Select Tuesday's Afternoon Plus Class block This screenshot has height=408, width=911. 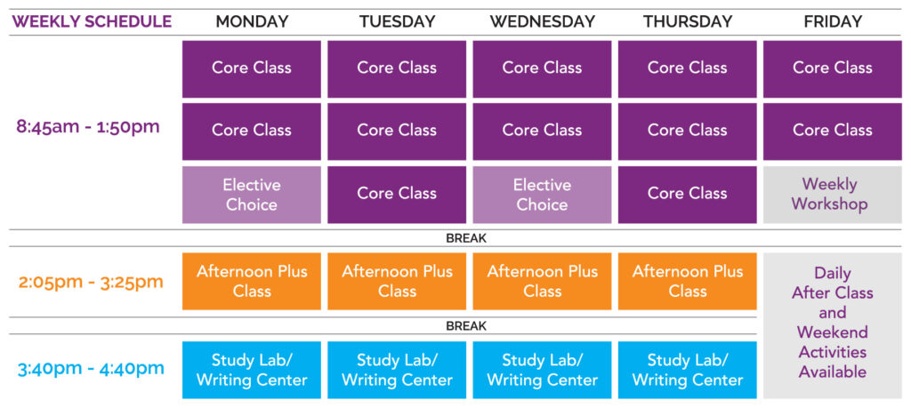pos(397,281)
